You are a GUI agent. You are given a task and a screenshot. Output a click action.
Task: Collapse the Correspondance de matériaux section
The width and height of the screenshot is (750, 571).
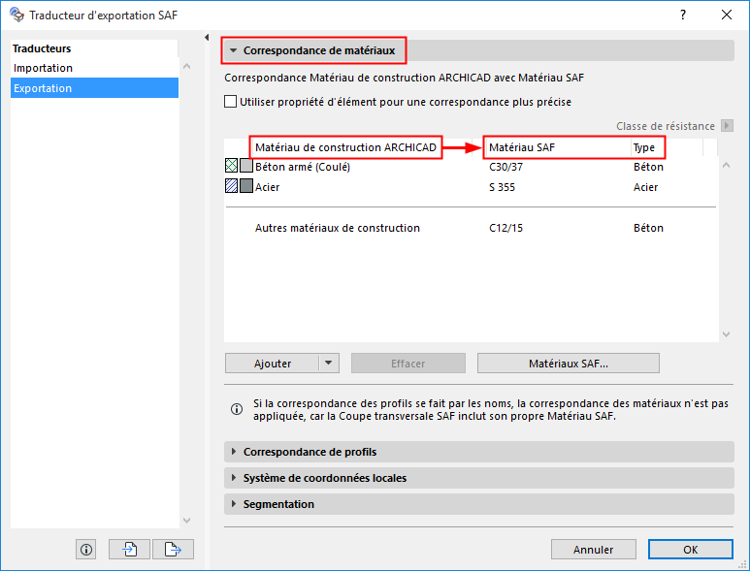pos(234,49)
